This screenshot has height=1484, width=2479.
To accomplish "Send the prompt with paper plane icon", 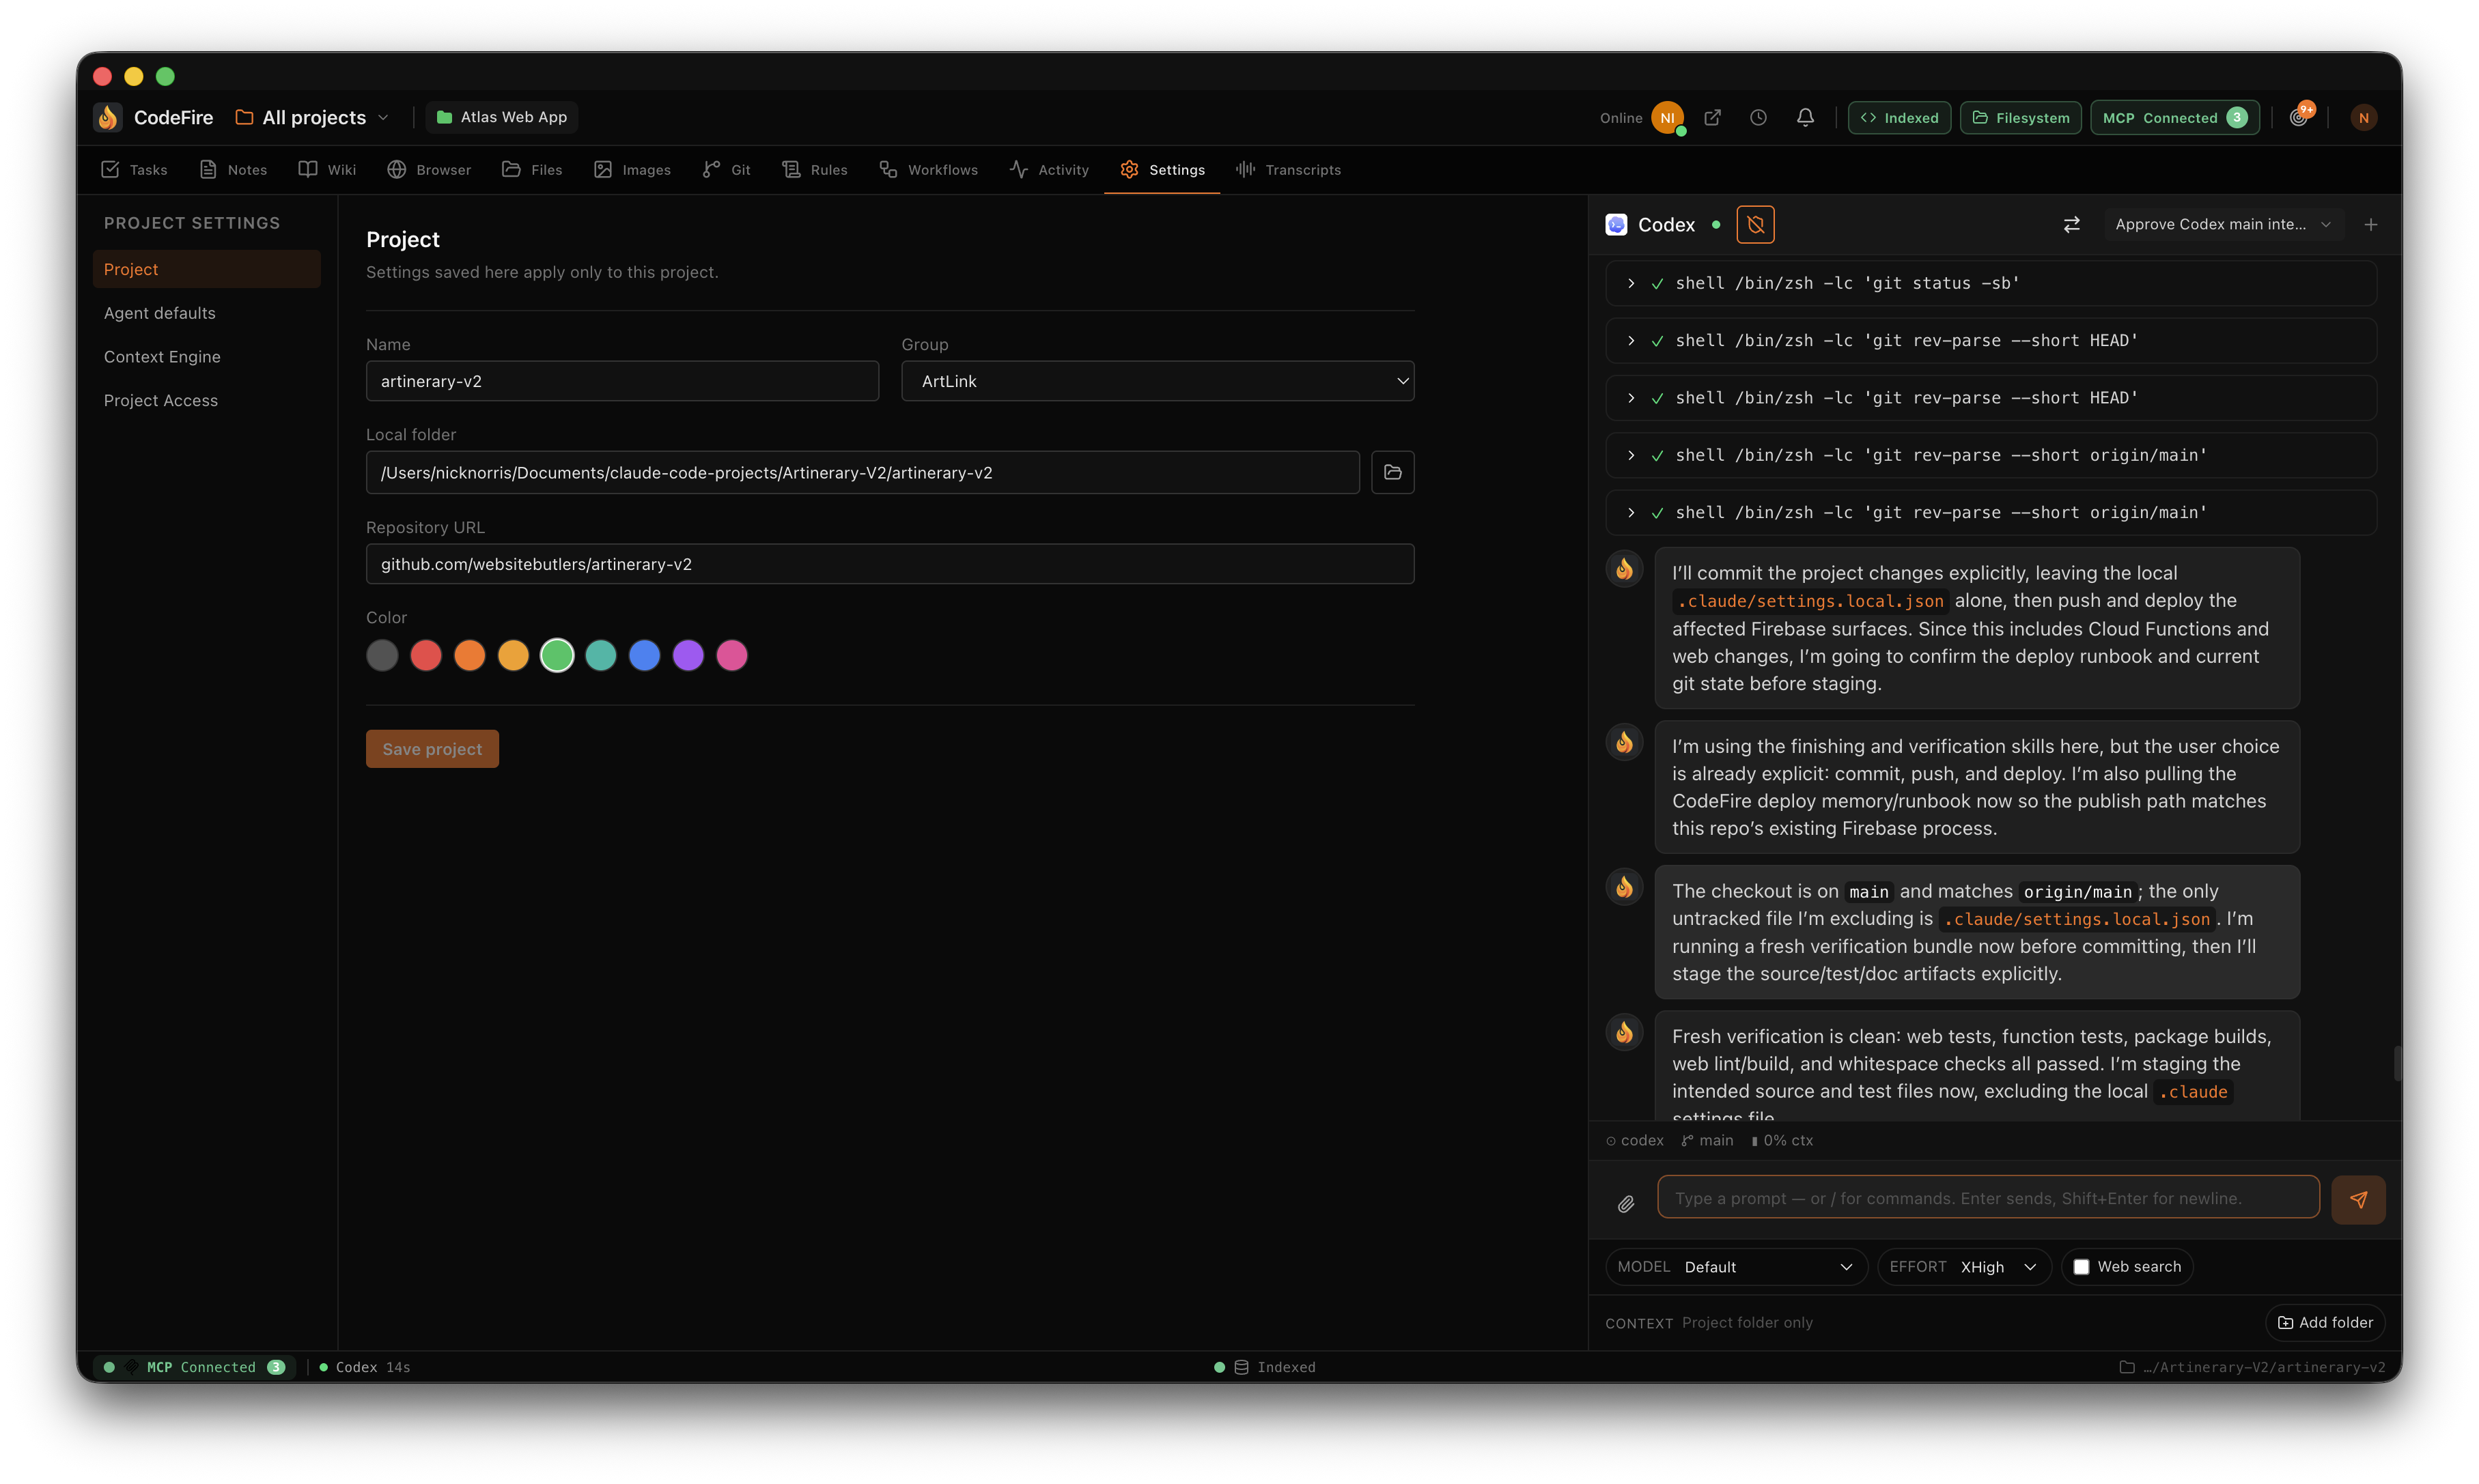I will [2358, 1199].
